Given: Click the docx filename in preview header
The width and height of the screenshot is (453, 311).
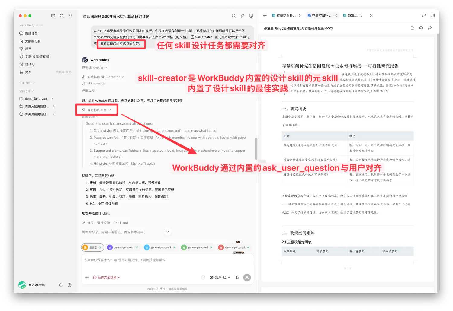Looking at the screenshot, I should pos(298,28).
